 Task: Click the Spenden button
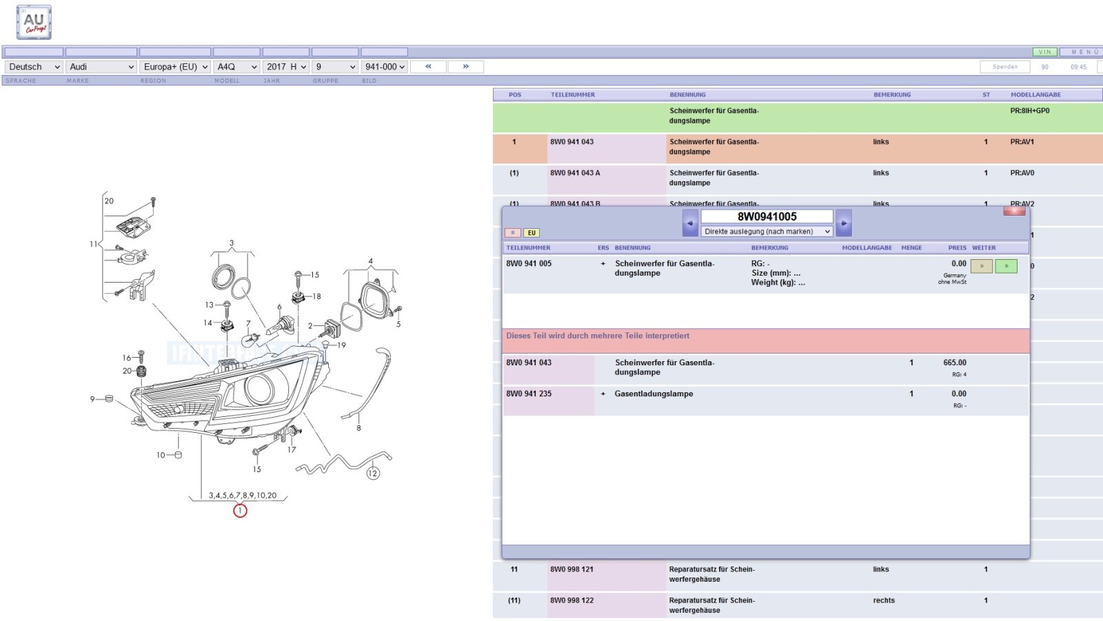tap(1005, 67)
